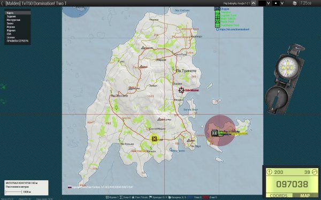The image size is (321, 200).
Task: Click the sigma score icon in the status bar
Action: (121, 197)
